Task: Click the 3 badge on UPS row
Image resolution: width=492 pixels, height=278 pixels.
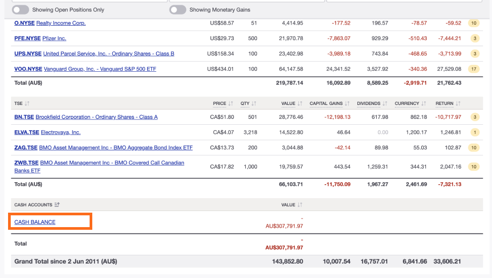Action: [x=474, y=54]
